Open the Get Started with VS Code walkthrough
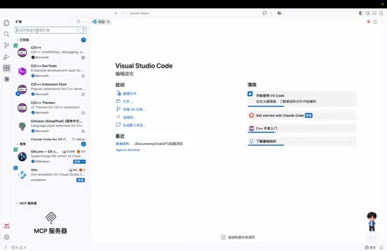This screenshot has width=387, height=251. (302, 98)
